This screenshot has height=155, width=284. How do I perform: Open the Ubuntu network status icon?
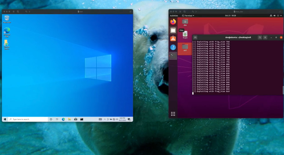coord(271,16)
